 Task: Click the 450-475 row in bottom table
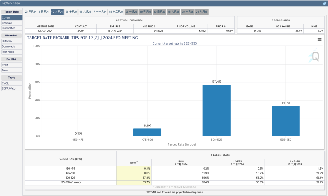174,169
